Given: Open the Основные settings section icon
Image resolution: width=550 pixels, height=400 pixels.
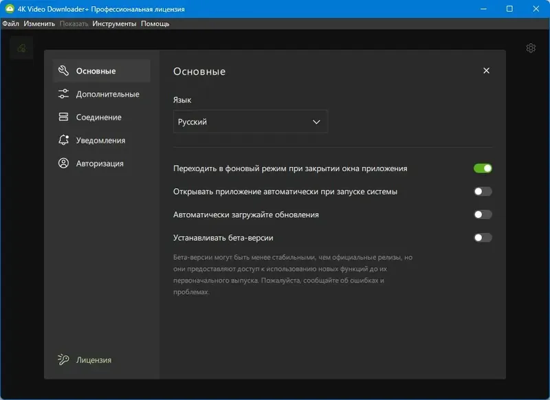Looking at the screenshot, I should pos(63,70).
